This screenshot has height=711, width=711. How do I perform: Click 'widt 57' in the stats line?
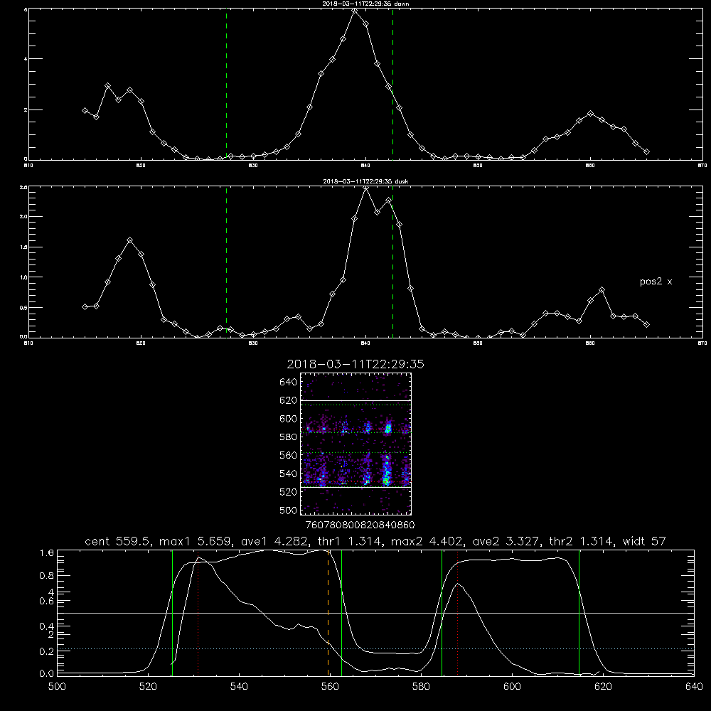[644, 541]
